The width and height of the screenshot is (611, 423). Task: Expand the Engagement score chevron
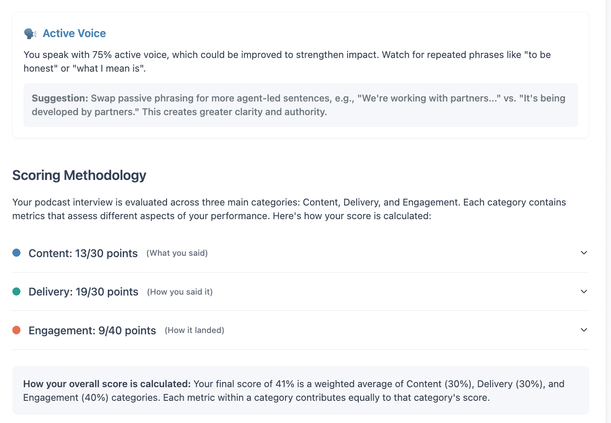pos(584,330)
